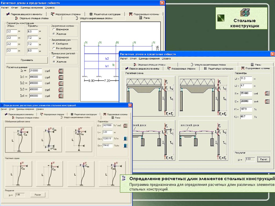Click stiffness icon next to EI field

pos(125,125)
